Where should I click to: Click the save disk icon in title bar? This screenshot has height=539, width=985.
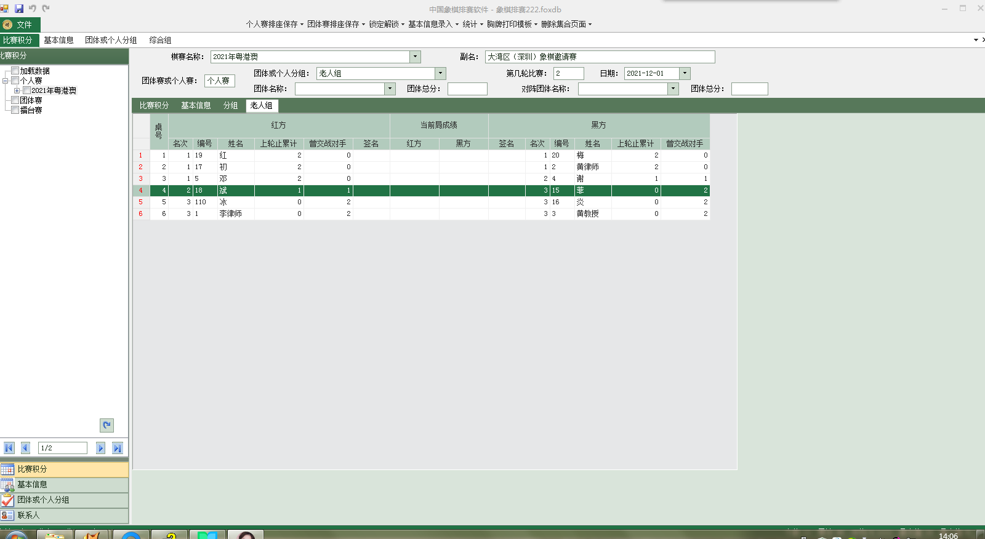19,9
